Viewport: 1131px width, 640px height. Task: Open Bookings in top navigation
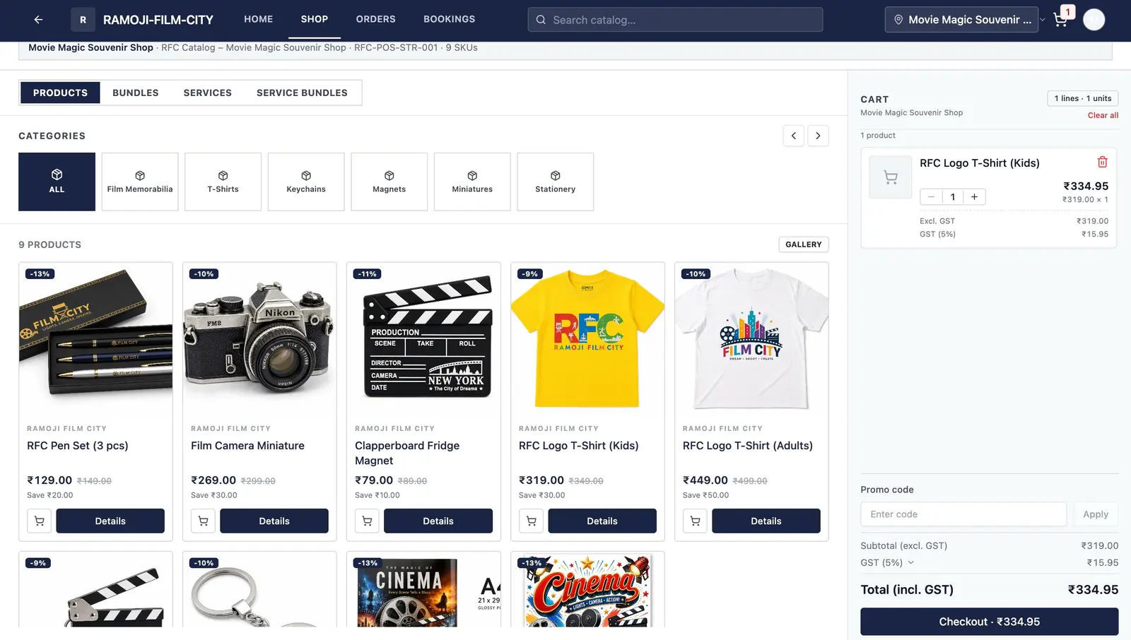point(450,19)
